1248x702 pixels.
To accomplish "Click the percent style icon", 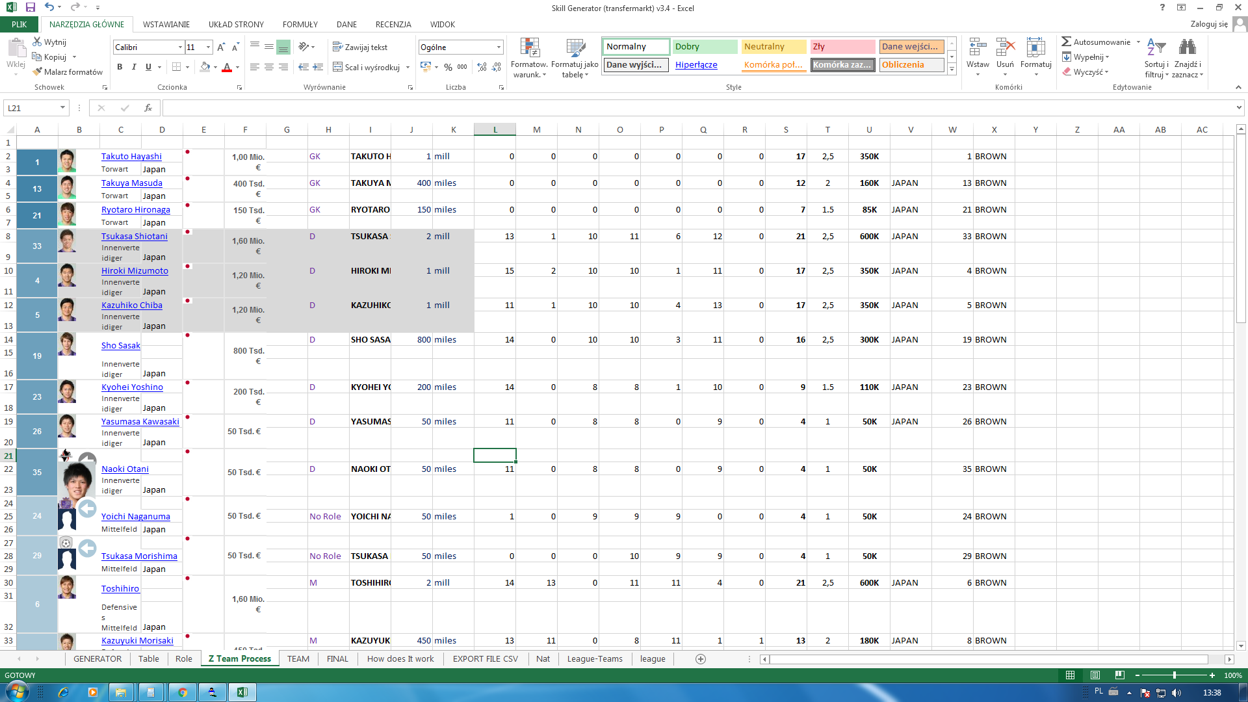I will click(448, 67).
